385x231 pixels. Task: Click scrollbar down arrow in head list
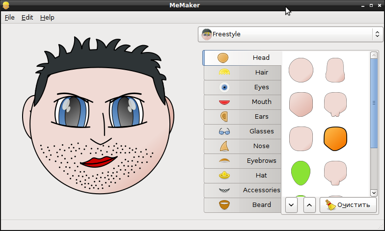pos(374,193)
